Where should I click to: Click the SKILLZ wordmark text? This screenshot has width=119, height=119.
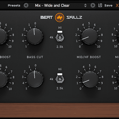74,18
